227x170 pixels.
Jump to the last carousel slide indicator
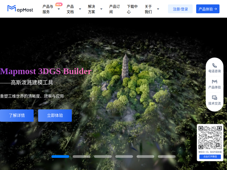[167, 156]
